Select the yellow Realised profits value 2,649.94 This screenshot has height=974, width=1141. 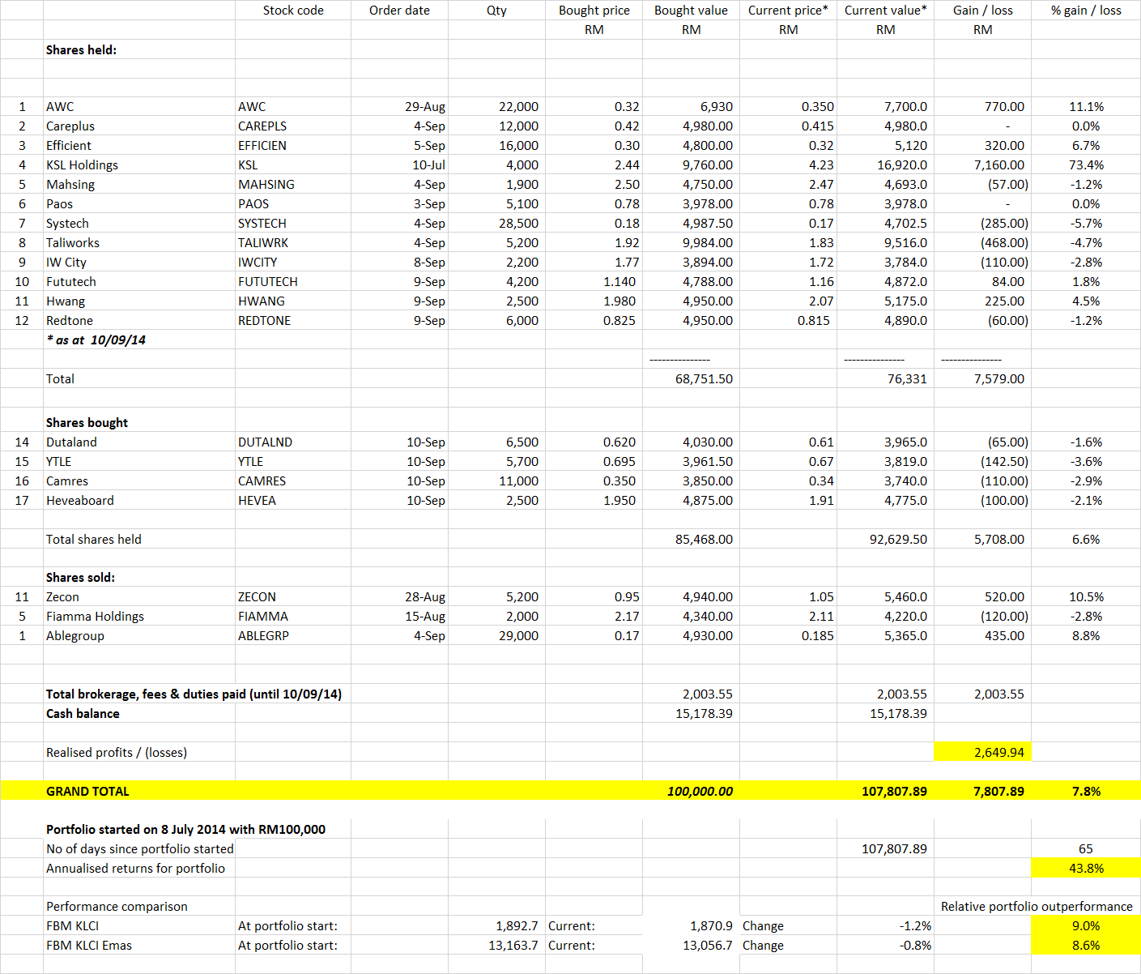point(983,752)
